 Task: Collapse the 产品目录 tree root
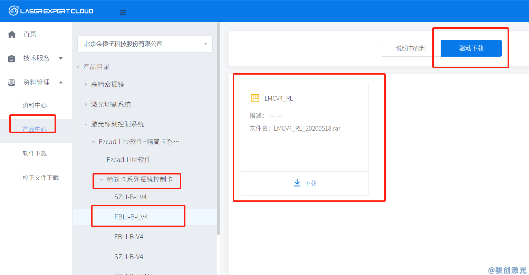coord(78,67)
